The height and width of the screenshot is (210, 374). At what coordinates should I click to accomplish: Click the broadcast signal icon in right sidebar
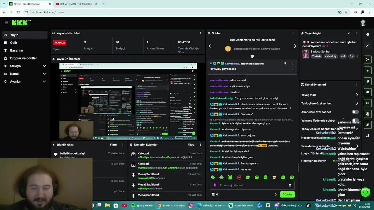tap(368, 103)
